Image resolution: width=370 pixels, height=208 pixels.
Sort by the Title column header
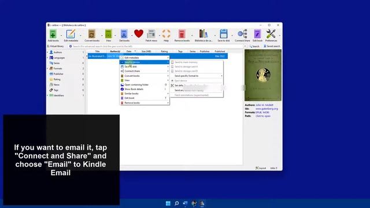[97, 51]
